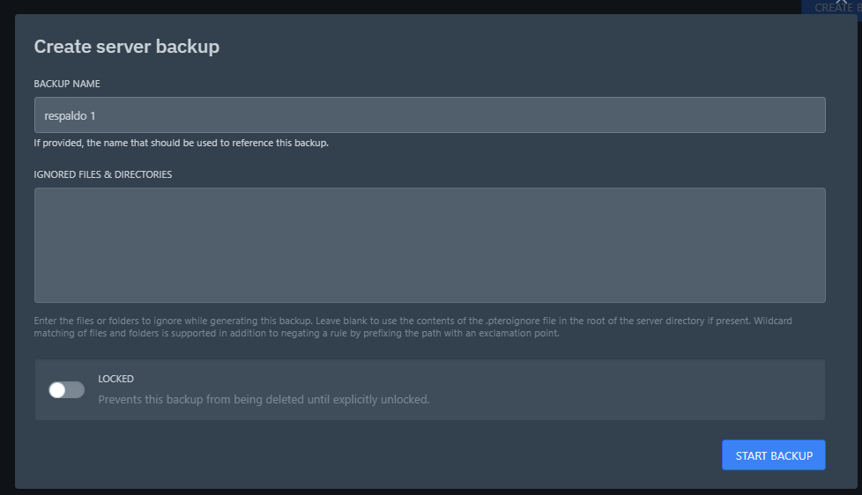Focus the Backup Name input field
The height and width of the screenshot is (495, 862).
(429, 115)
